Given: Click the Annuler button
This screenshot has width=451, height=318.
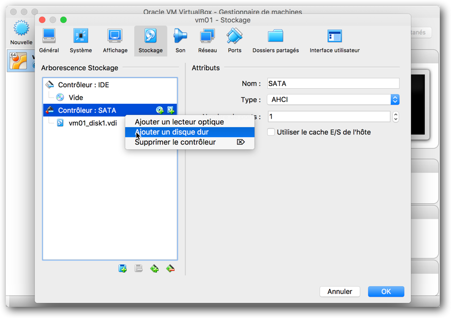Looking at the screenshot, I should pos(340,291).
